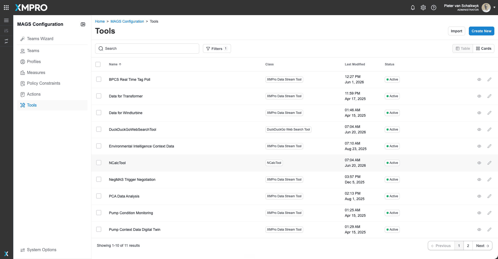View BPCS Real Time Tag Poll details
The image size is (498, 259).
[x=479, y=79]
